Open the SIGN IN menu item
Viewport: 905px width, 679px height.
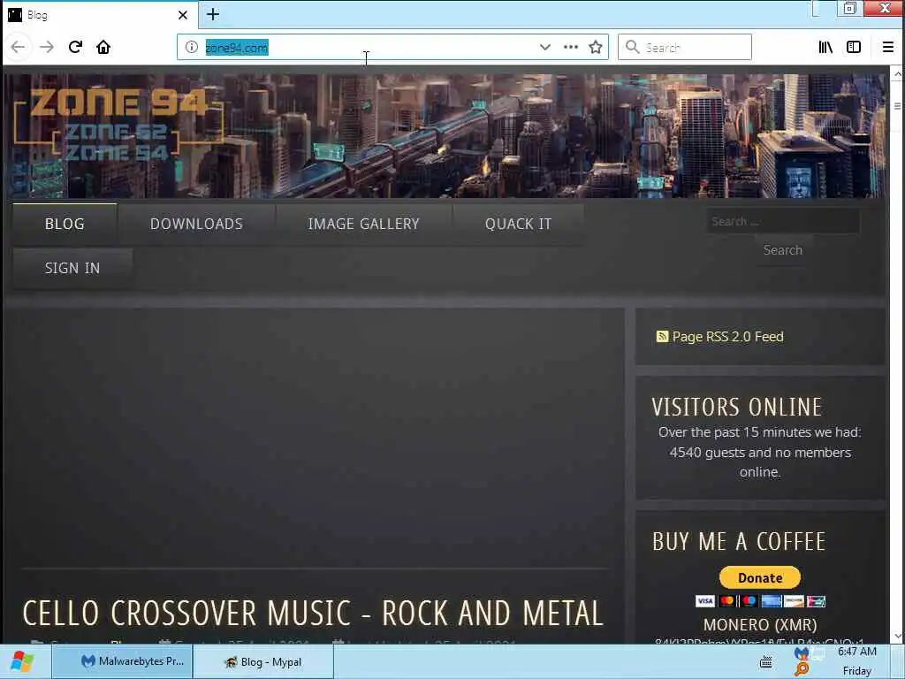[72, 269]
